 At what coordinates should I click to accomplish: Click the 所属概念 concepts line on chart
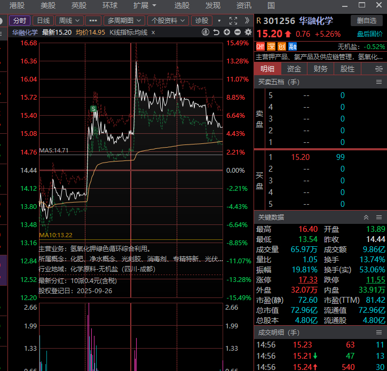coord(131,259)
